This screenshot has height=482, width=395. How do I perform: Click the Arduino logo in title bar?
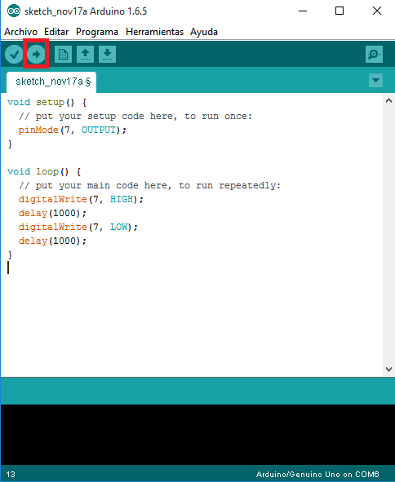tap(14, 11)
